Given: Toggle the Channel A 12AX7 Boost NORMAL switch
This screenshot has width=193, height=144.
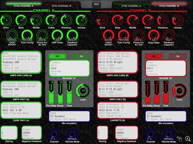Looking at the screenshot, I should click(x=12, y=36).
